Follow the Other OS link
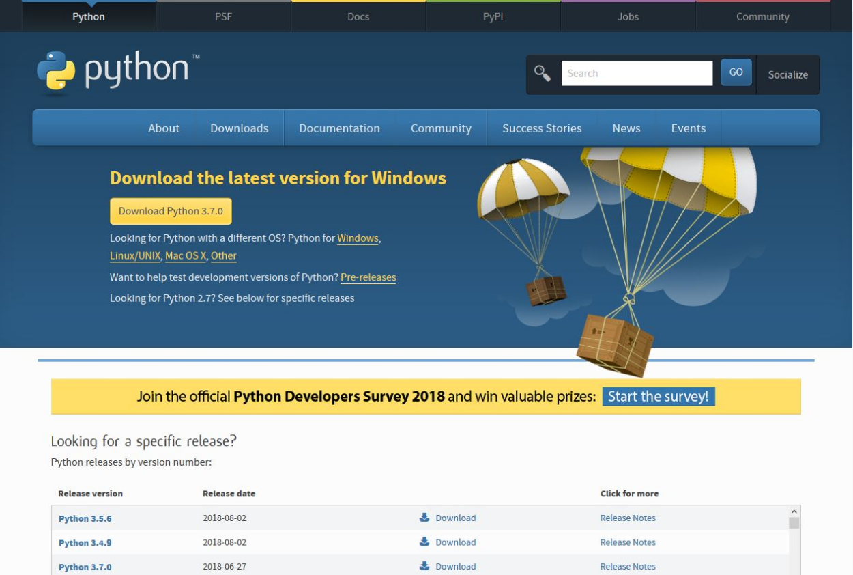 click(x=224, y=255)
